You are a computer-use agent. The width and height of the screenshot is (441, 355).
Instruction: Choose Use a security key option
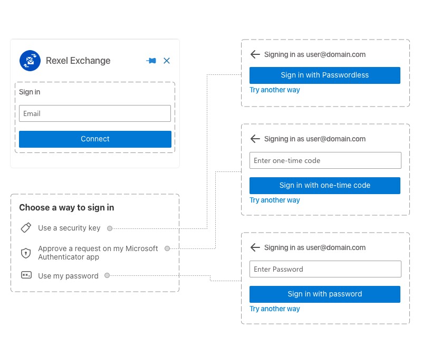69,228
